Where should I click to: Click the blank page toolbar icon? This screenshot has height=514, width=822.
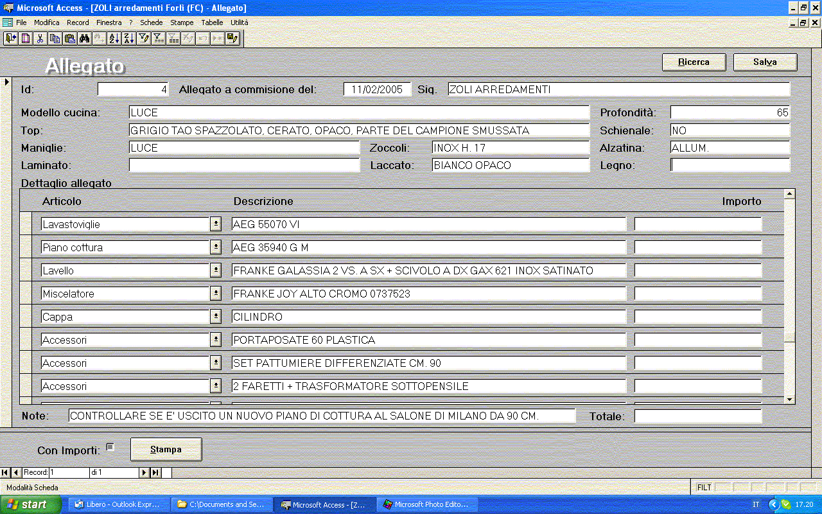[x=26, y=39]
